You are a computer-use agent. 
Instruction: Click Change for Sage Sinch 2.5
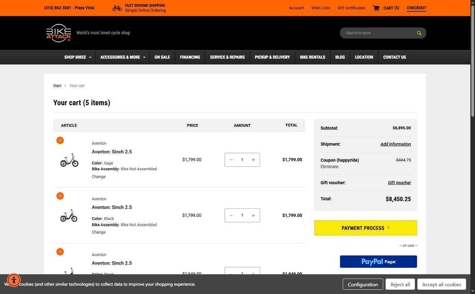click(x=99, y=177)
